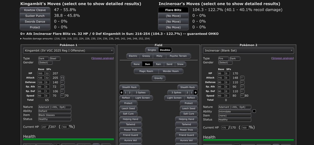
Task: Open Incineroar's Attack boost dropdown
Action: pos(242,78)
